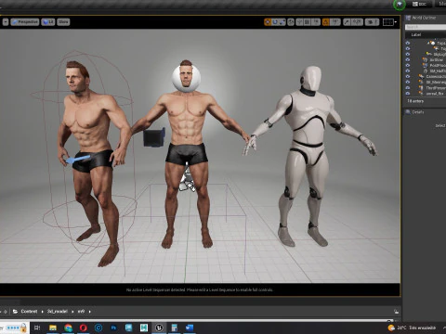Go to m9 folder breadcrumb

tap(81, 311)
